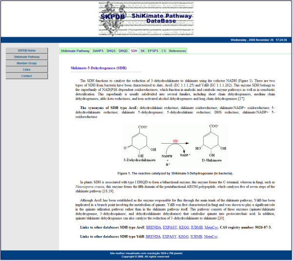Click the D-Shikimate label in the figure

click(x=212, y=160)
